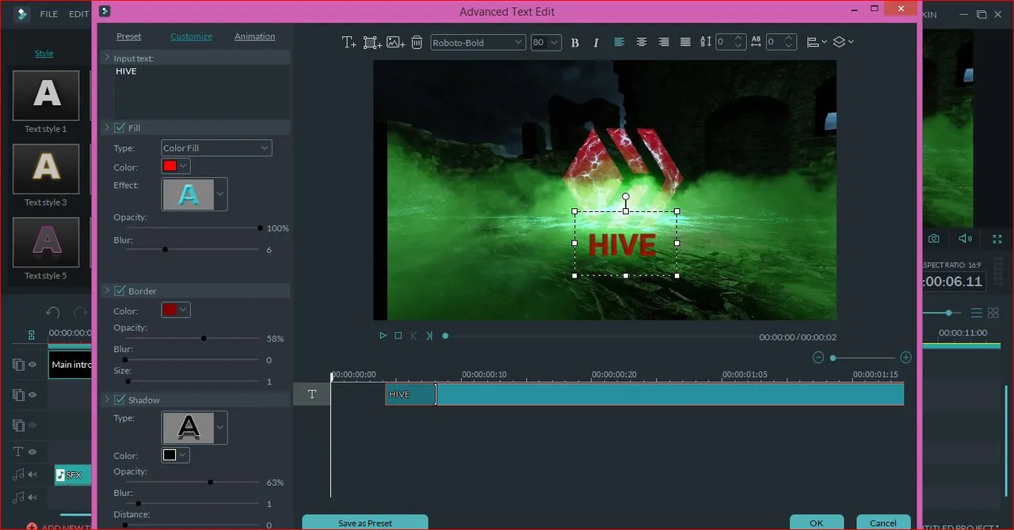
Task: Add a shape to the title
Action: point(372,43)
